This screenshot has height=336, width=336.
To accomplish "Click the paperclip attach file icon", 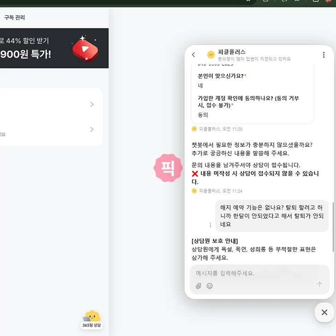I will point(198,286).
